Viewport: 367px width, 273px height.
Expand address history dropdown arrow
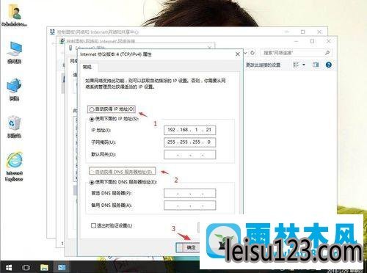(246, 53)
